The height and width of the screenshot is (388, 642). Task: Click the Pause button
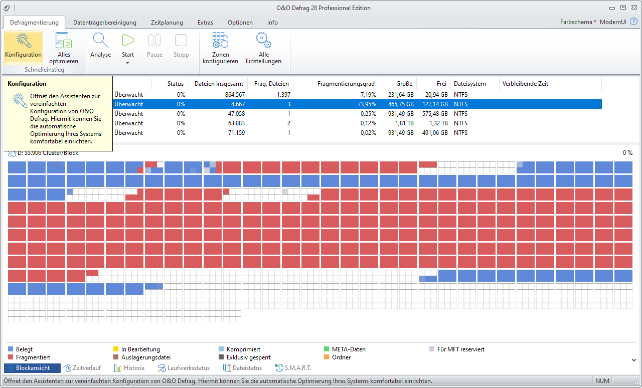[x=154, y=48]
